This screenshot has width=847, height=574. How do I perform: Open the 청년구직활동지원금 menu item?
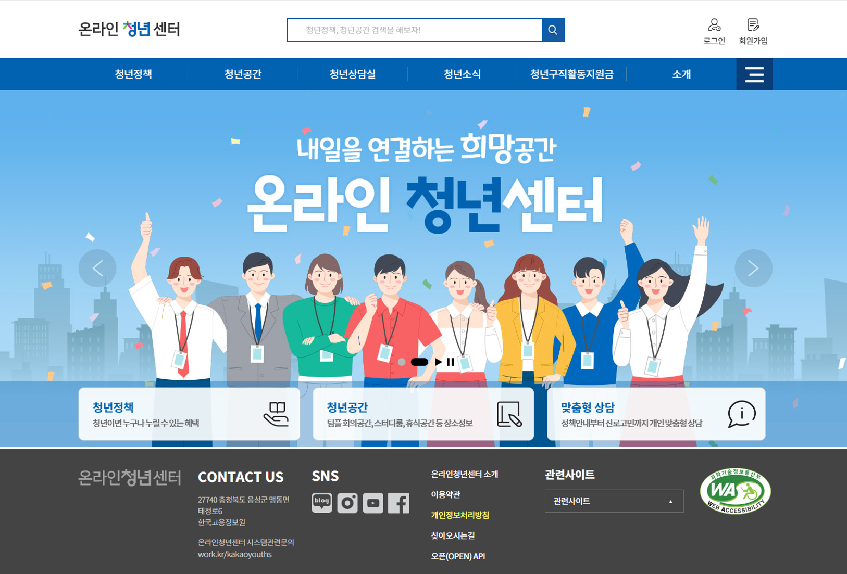(571, 74)
